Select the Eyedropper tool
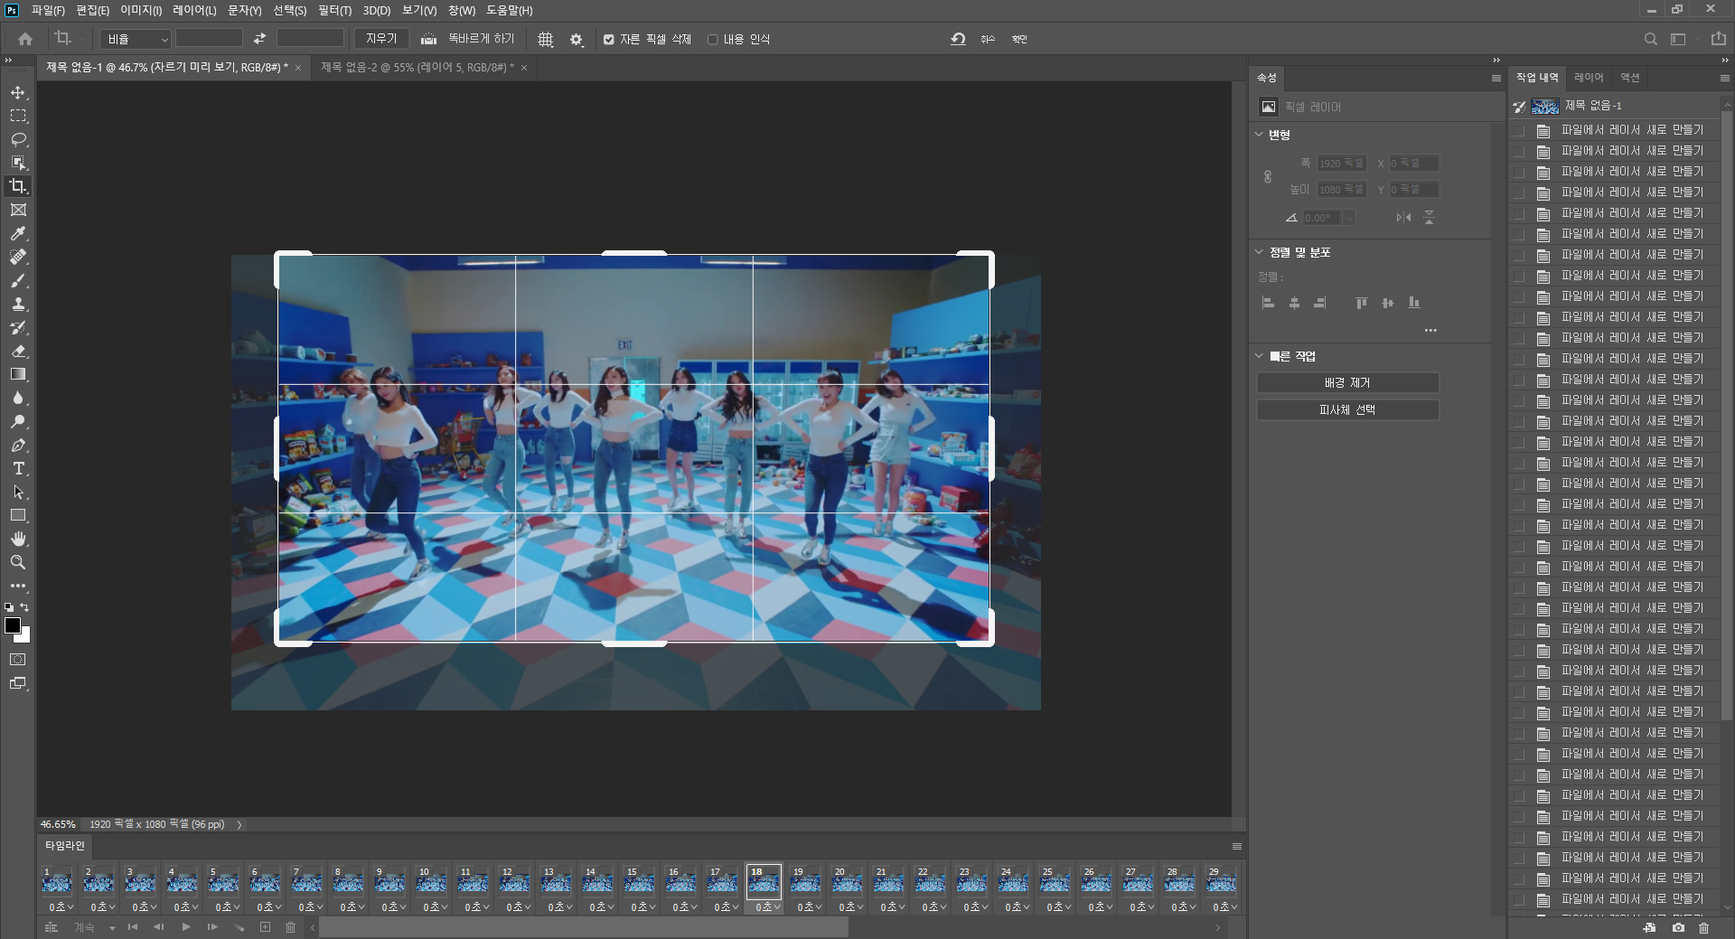 18,234
